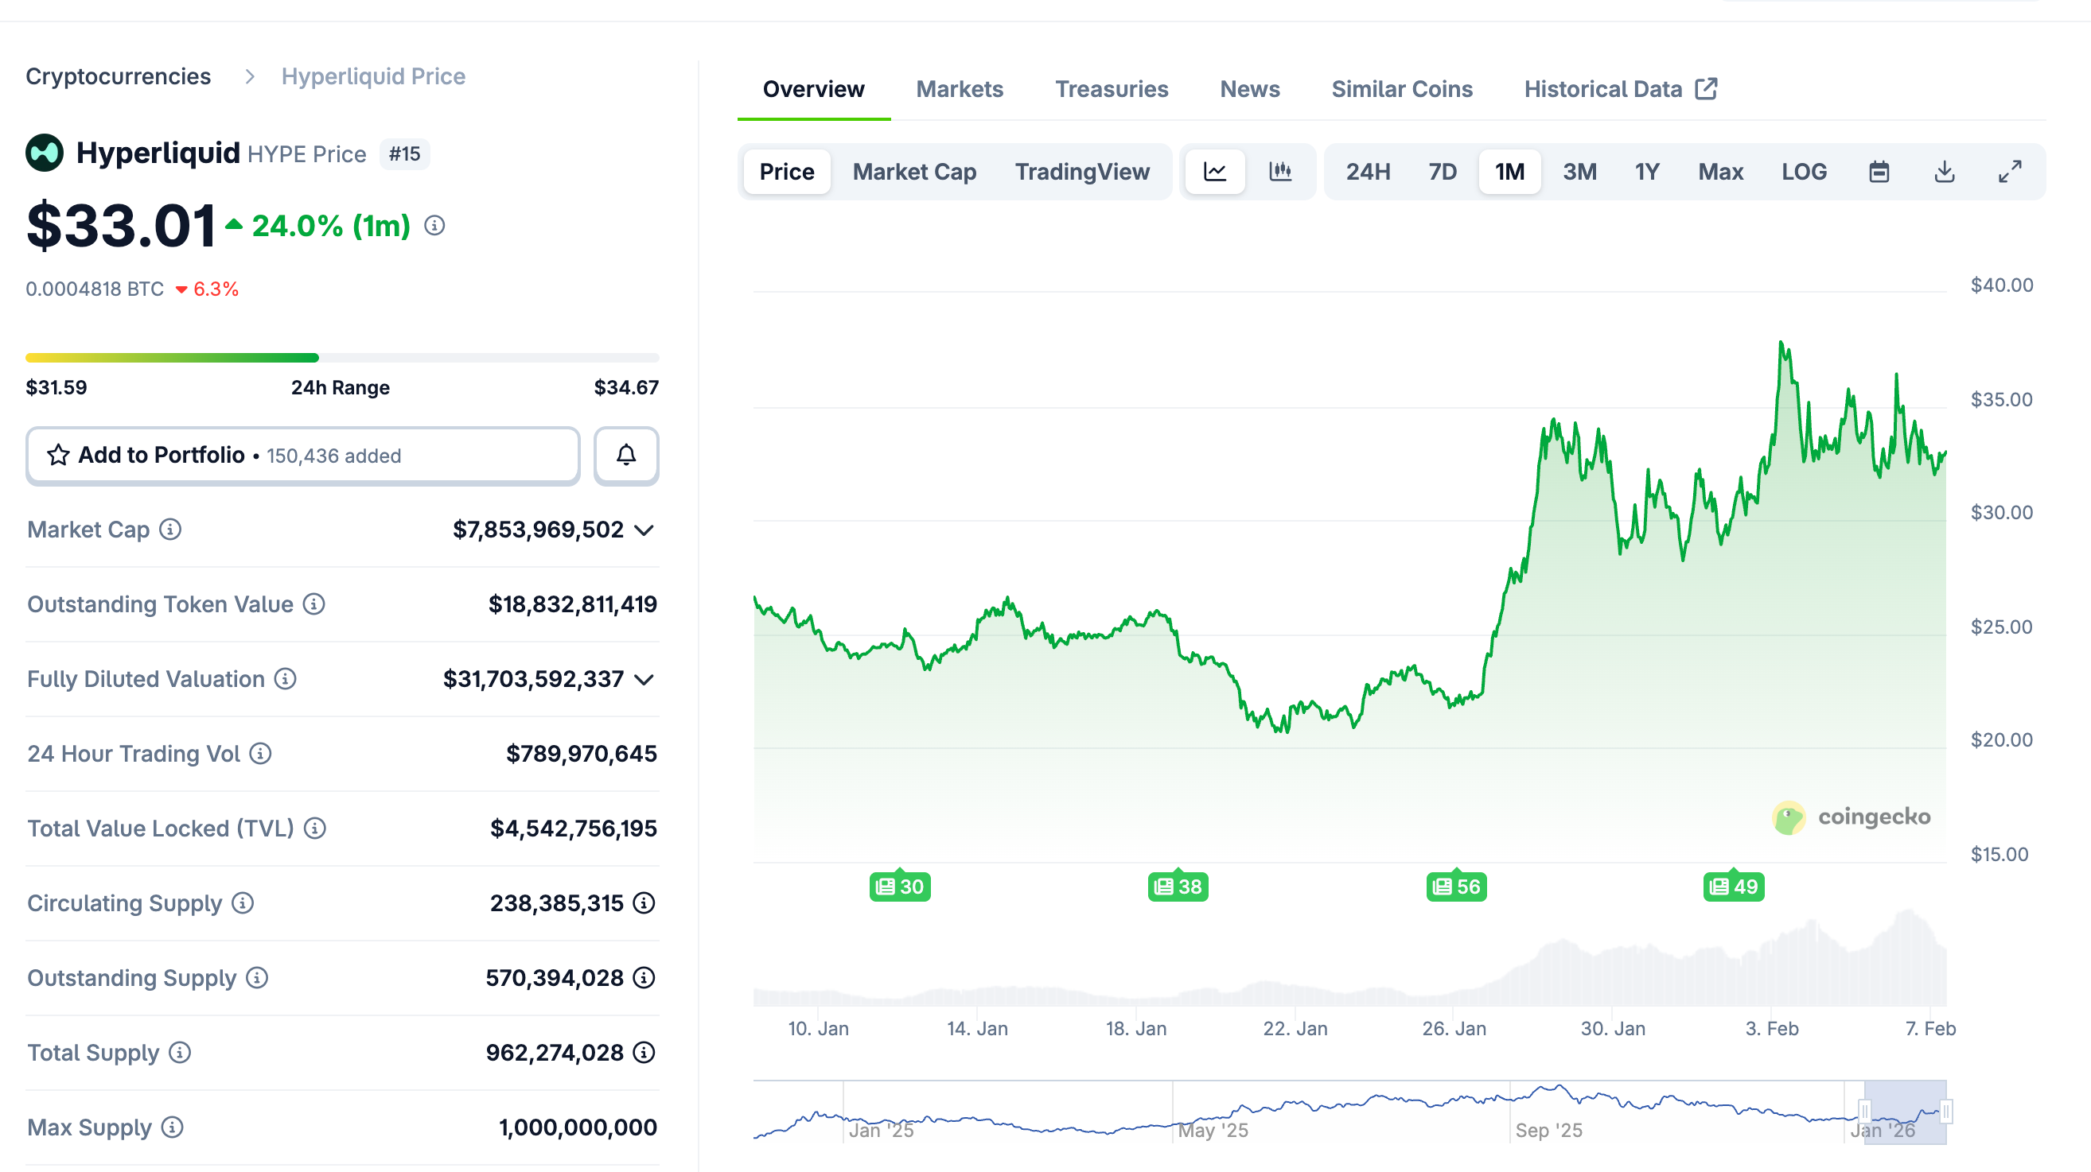2091x1172 pixels.
Task: Expand Fully Diluted Valuation chevron
Action: [x=644, y=680]
